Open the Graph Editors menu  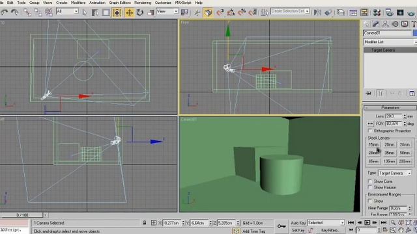click(x=120, y=3)
